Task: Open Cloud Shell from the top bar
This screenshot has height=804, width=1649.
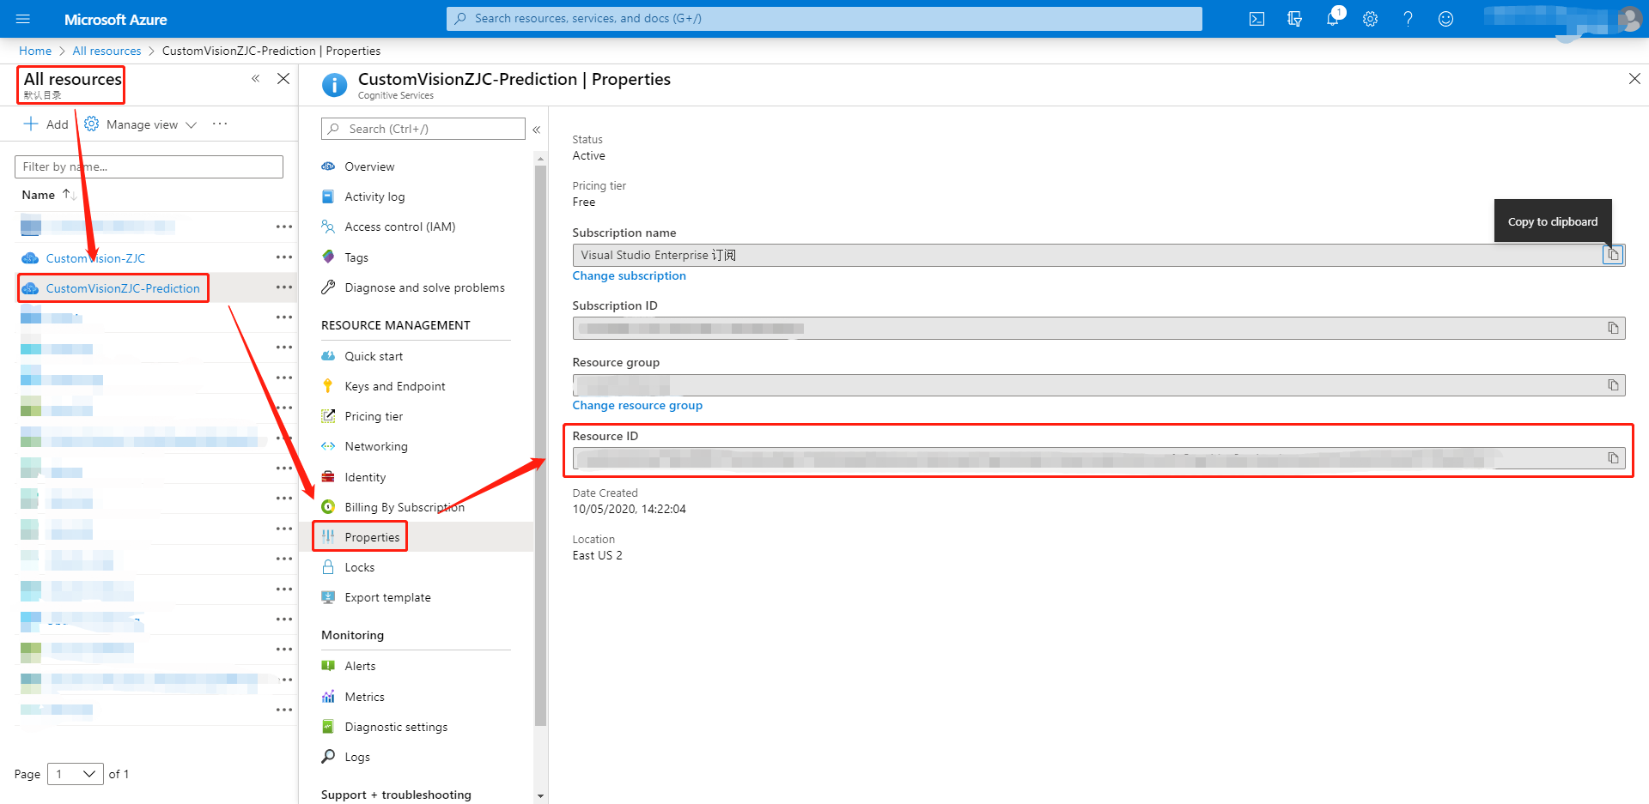Action: pos(1257,19)
